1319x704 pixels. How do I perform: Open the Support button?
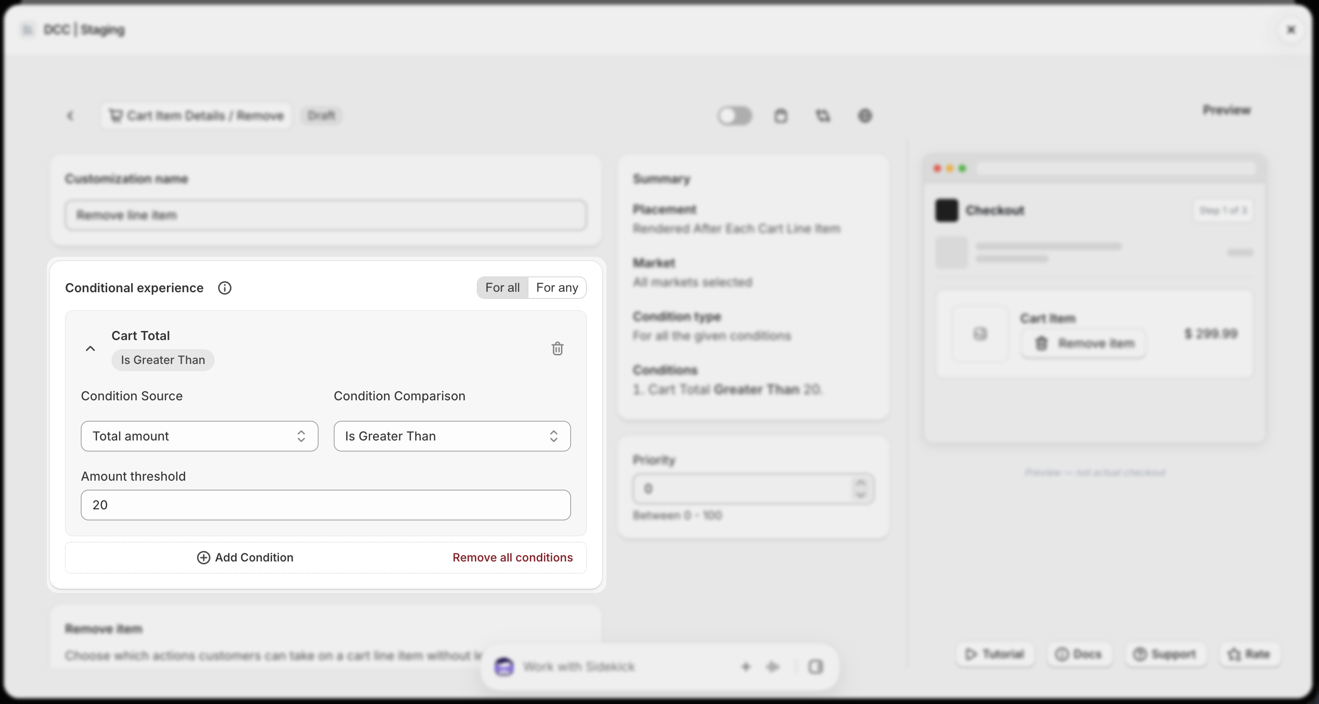pos(1165,654)
